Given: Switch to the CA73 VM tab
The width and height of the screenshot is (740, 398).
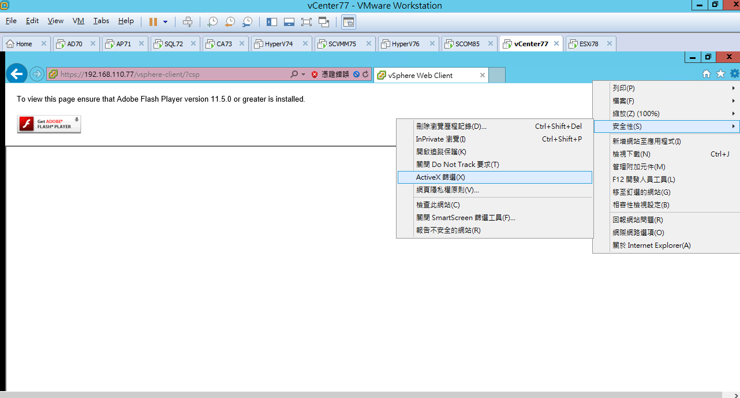Looking at the screenshot, I should (x=226, y=44).
